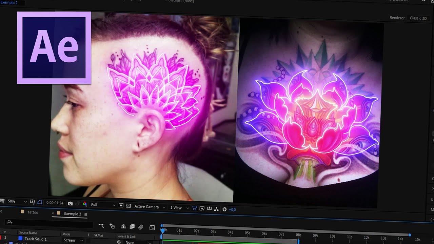Open the Active Camera view dropdown
Viewport: 434px width, 244px height.
click(x=150, y=206)
